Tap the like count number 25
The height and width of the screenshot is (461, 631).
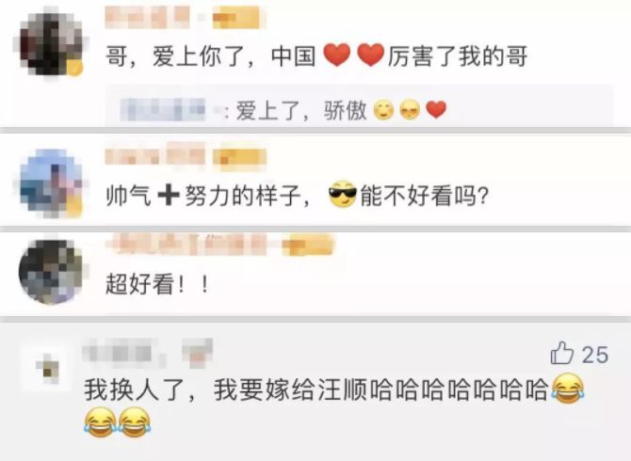595,355
